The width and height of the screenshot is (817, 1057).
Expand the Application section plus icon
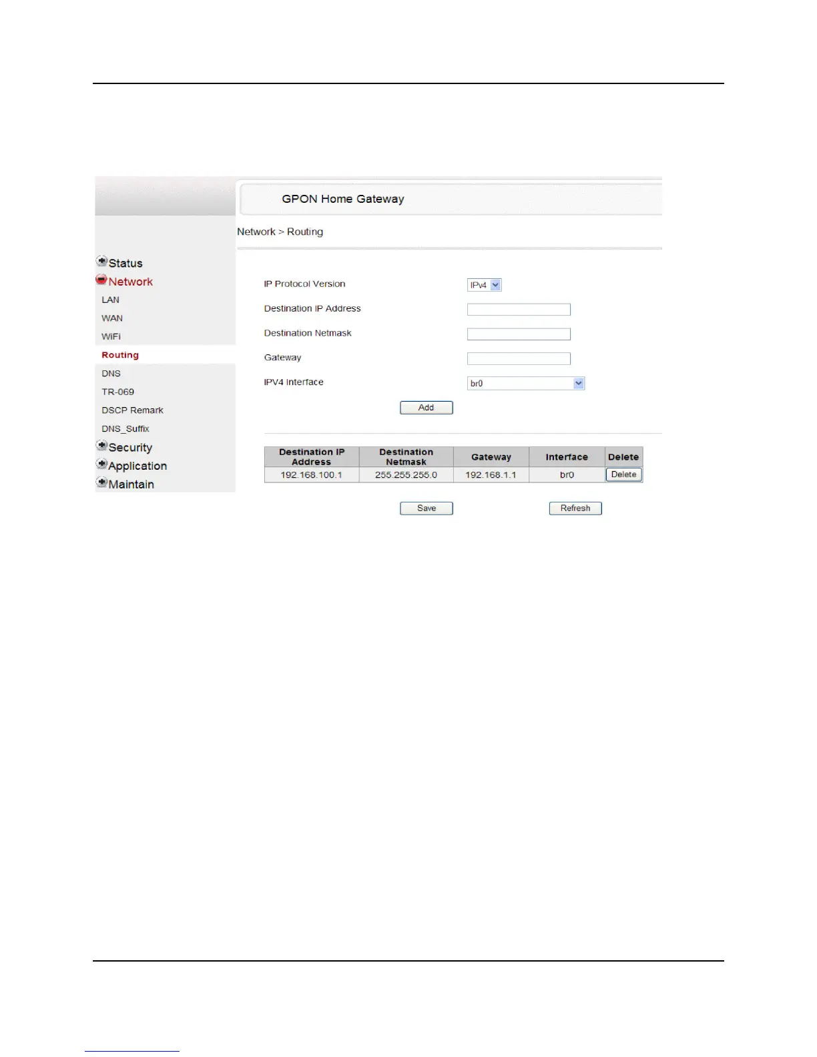tap(101, 464)
